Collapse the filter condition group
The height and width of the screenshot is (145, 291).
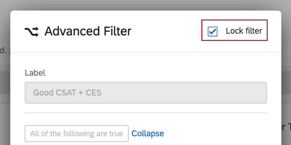148,133
